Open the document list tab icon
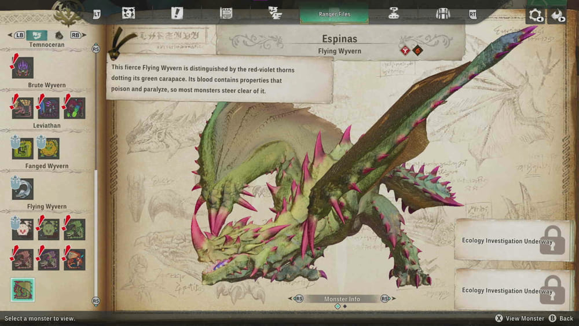 click(226, 13)
